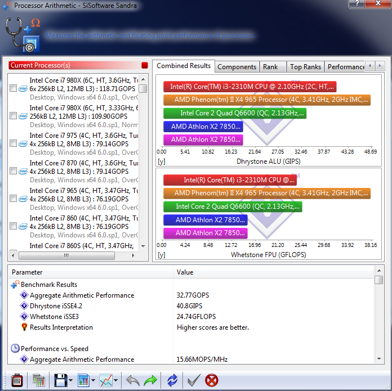Viewport: 392px width, 391px height.
Task: Click processor list scroll down arrow
Action: 143,246
